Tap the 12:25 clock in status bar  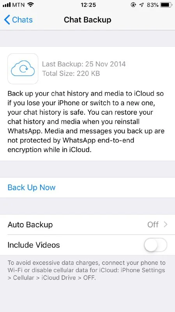[x=88, y=5]
